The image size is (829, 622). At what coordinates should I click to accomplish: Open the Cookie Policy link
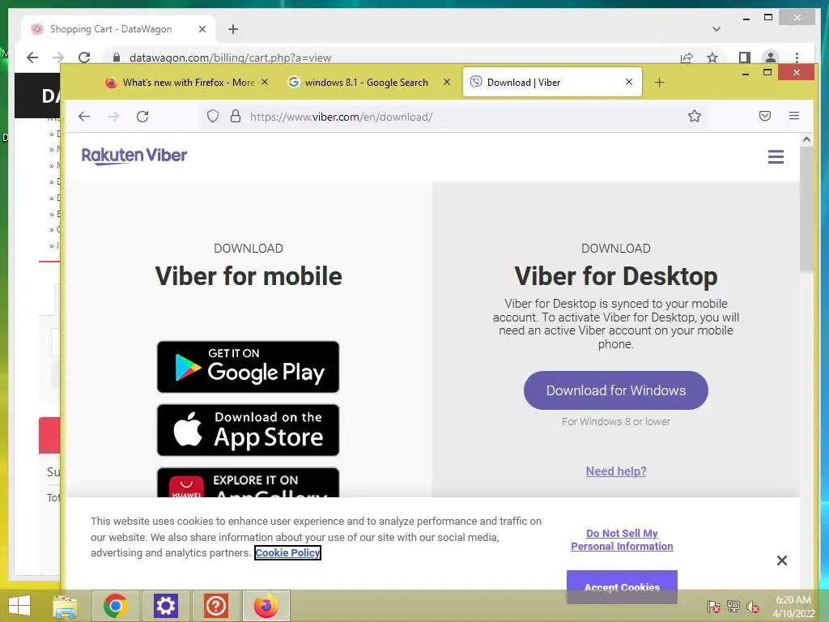click(x=287, y=552)
